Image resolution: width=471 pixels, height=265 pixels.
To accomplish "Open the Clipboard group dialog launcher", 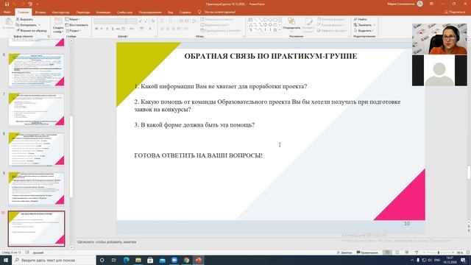I will [x=49, y=36].
